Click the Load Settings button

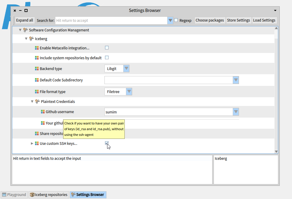[x=264, y=20]
